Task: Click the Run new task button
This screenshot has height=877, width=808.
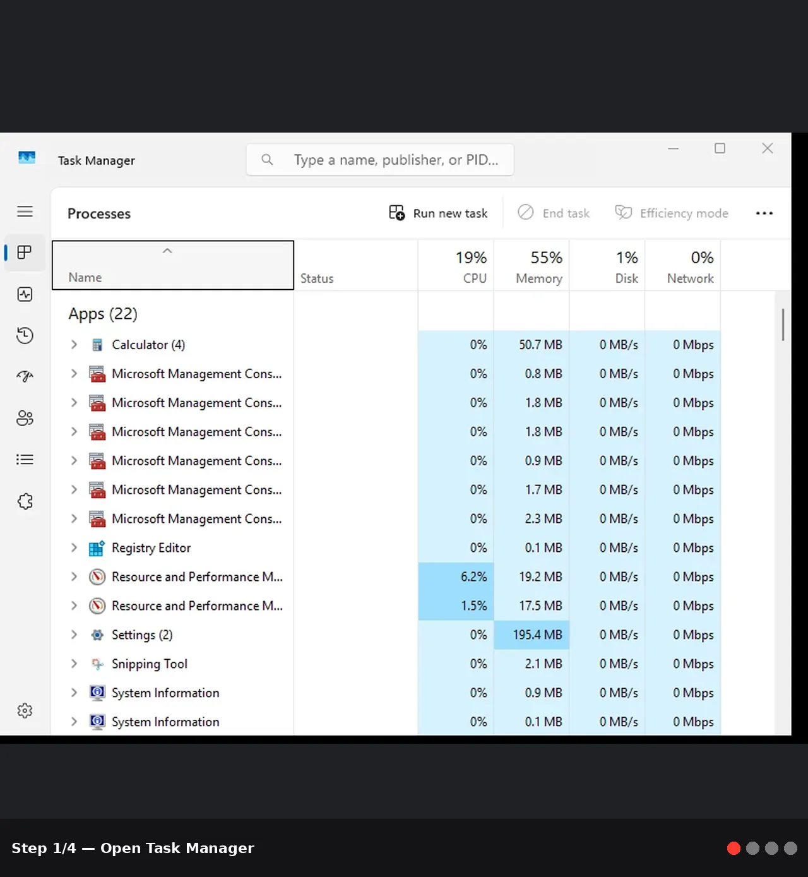Action: pos(438,213)
